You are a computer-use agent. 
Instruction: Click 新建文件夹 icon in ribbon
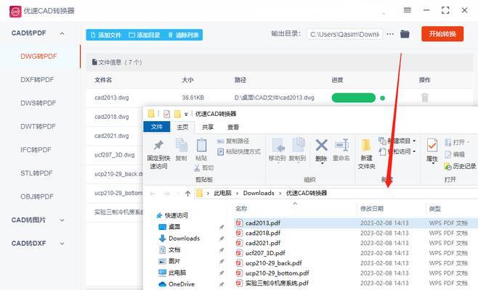366,145
